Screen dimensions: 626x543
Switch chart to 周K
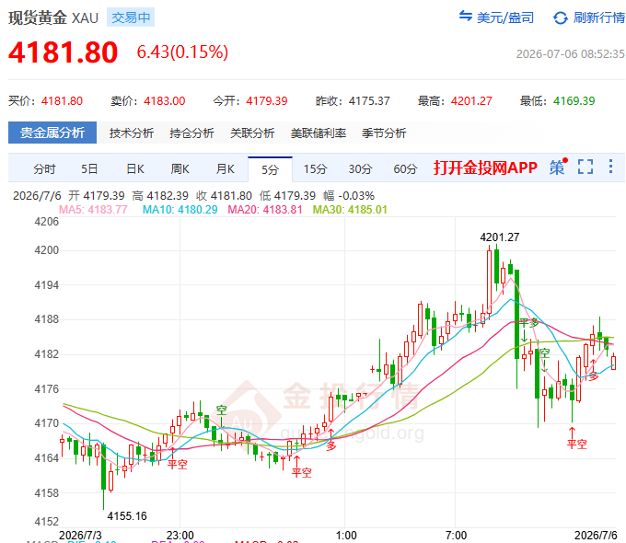180,169
